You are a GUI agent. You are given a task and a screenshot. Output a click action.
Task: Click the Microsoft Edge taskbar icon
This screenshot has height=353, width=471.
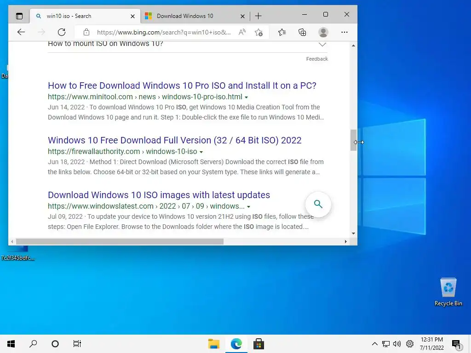(236, 344)
